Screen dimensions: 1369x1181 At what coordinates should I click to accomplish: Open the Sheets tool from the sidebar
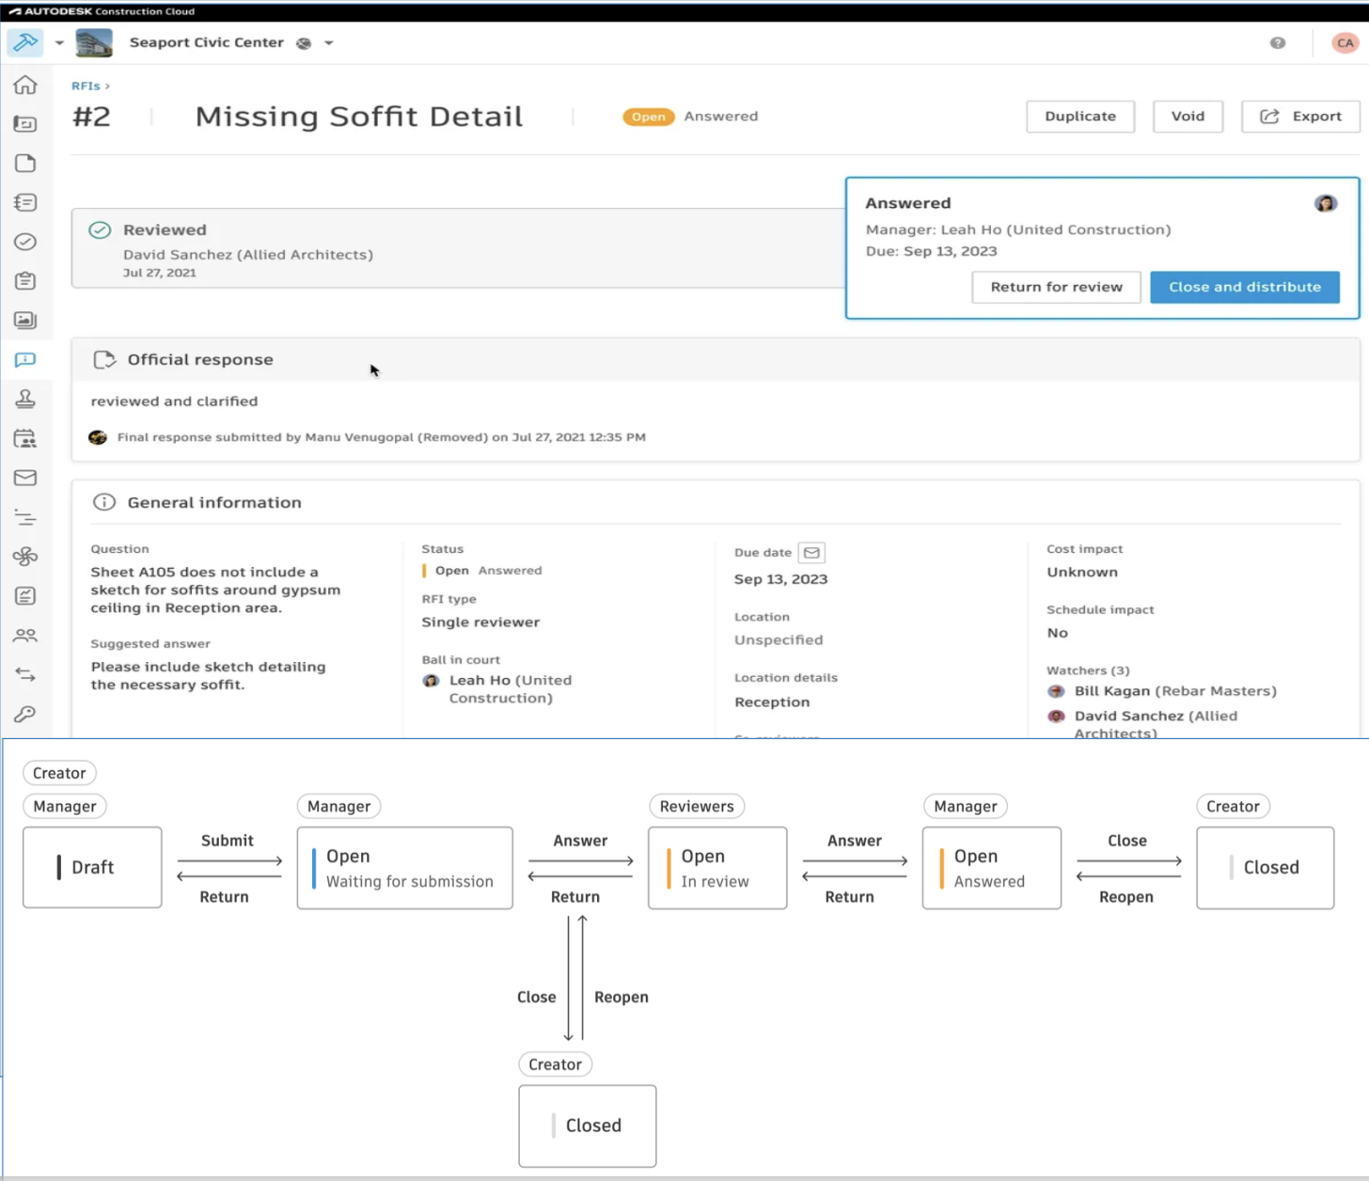click(25, 123)
